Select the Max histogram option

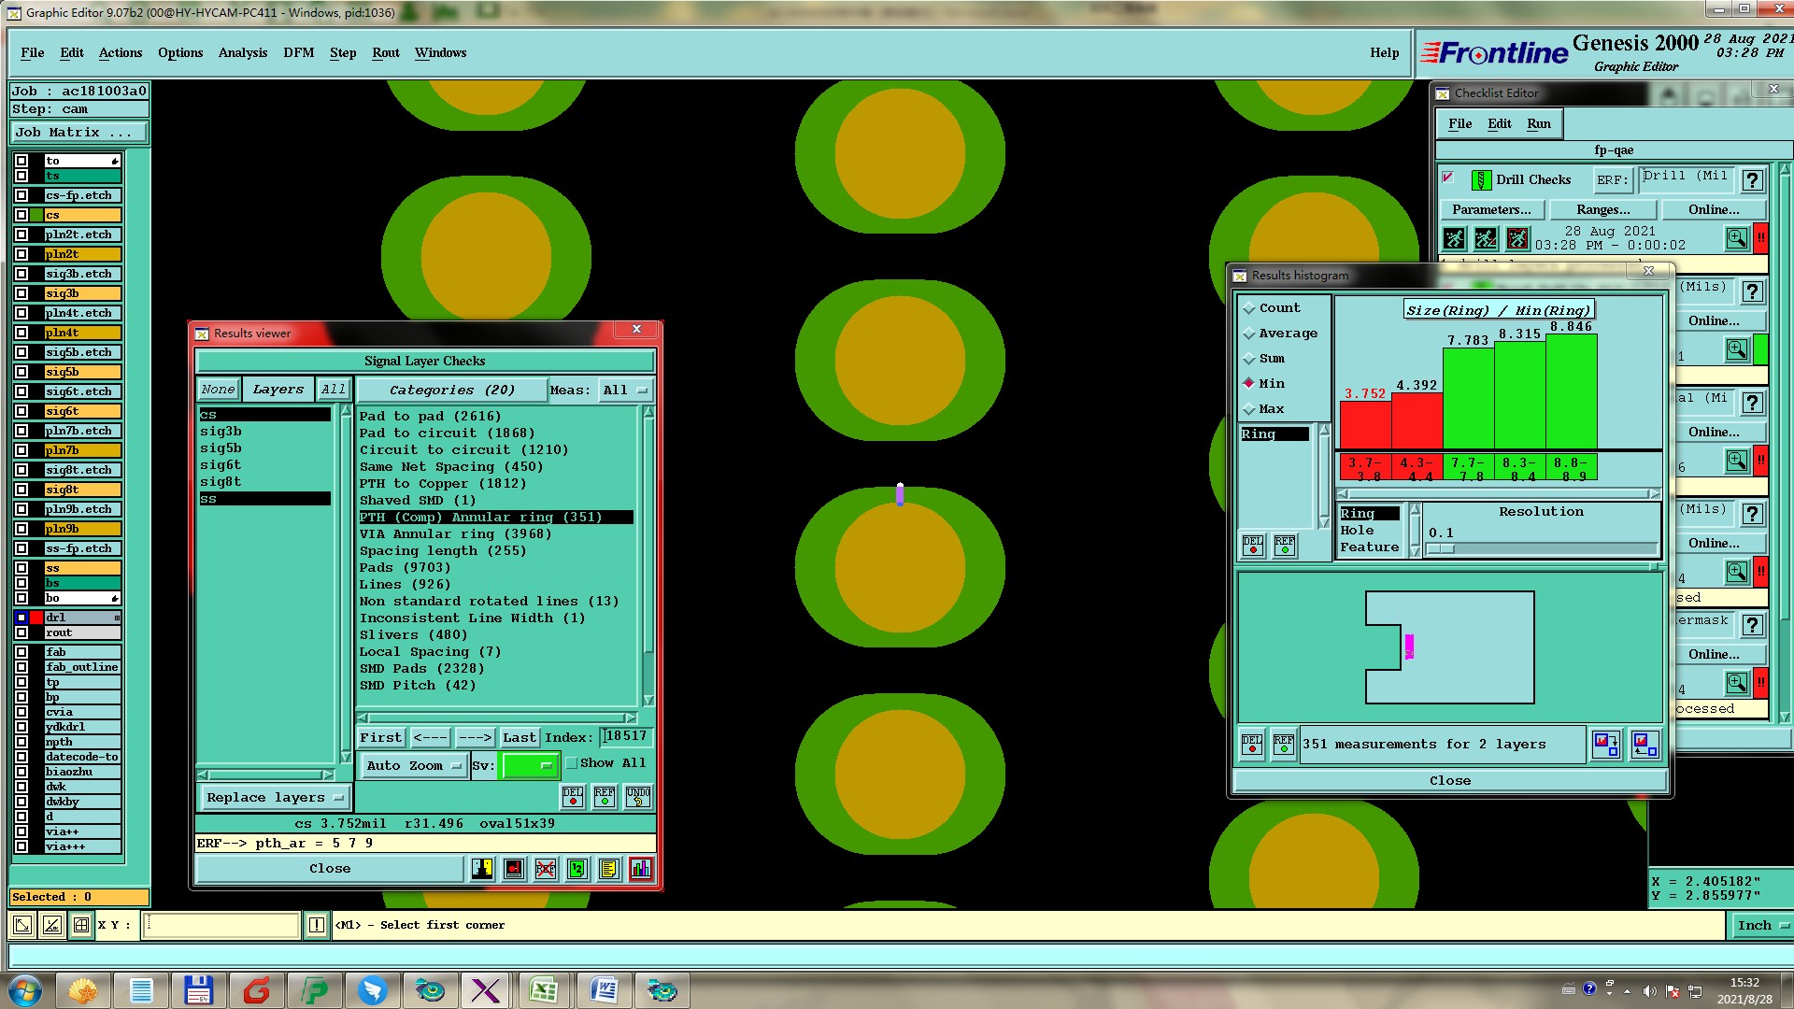point(1249,409)
